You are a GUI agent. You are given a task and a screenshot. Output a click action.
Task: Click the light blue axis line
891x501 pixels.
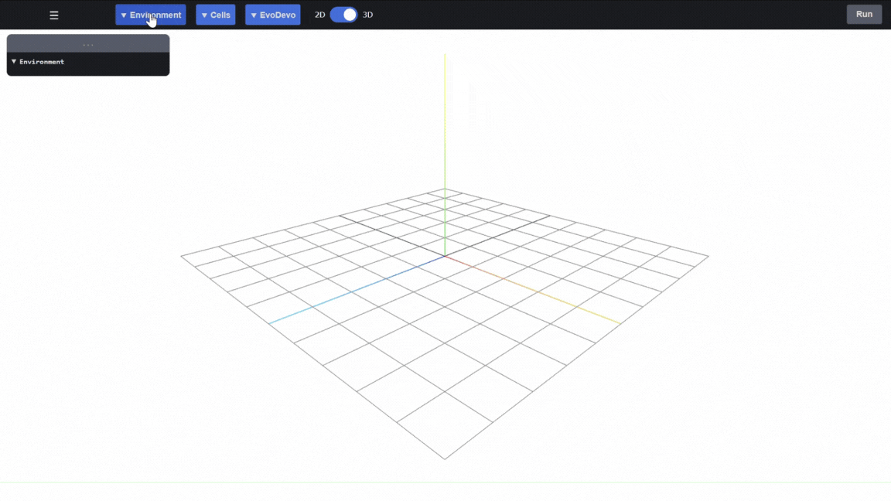[348, 293]
